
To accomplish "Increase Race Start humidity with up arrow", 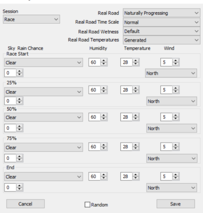I will (104, 61).
